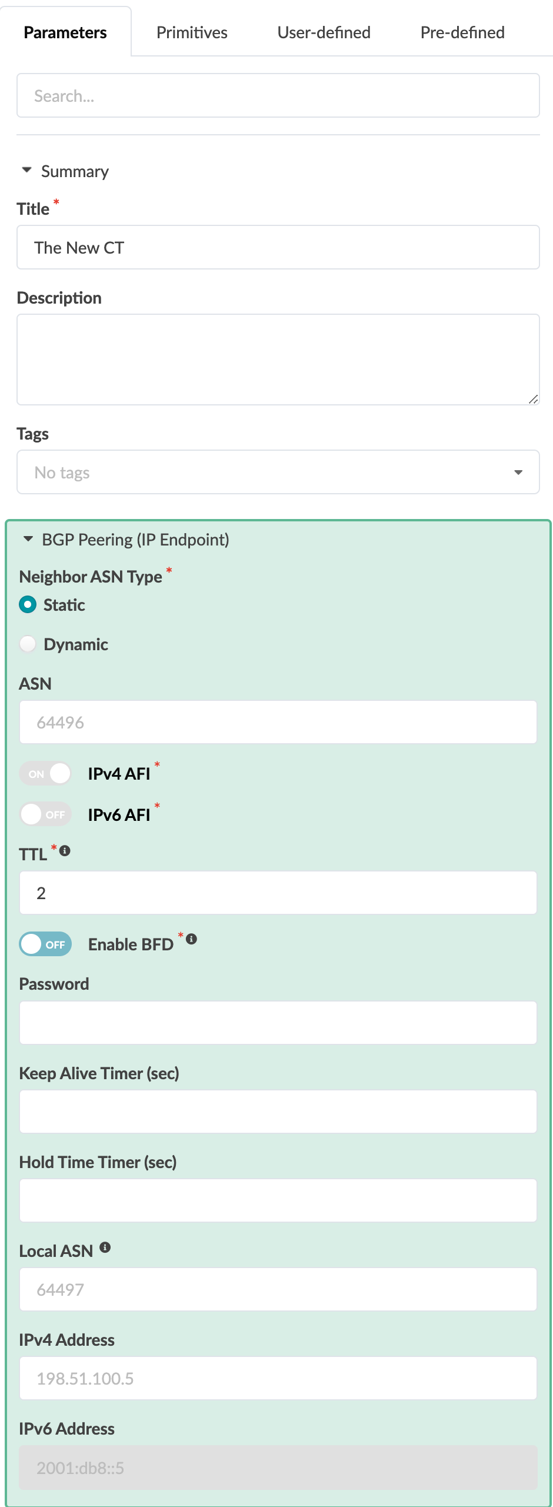Select the Dynamic neighbor ASN type
553x1507 pixels.
tap(28, 644)
